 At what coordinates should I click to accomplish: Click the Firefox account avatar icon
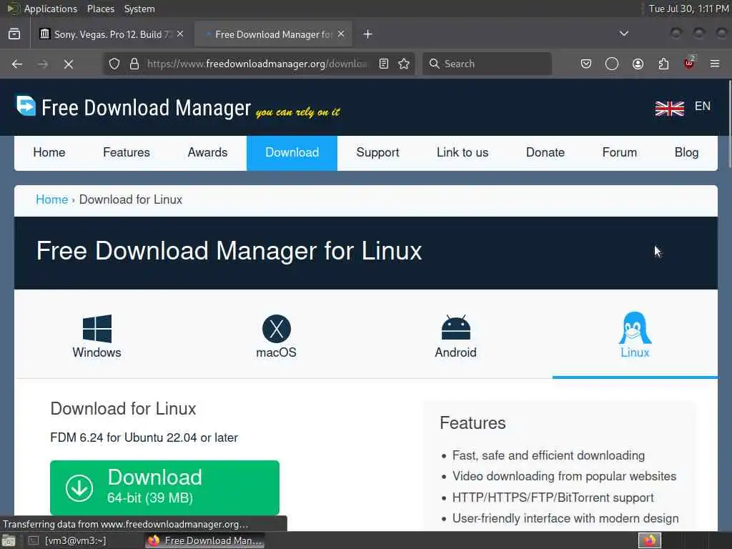(x=638, y=64)
